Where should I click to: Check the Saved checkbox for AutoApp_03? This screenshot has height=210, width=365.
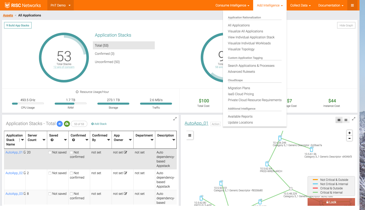tap(50, 194)
